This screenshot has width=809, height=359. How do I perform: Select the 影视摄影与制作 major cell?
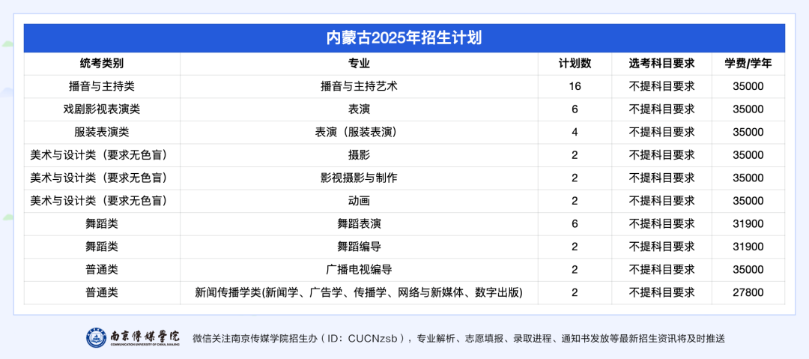pyautogui.click(x=359, y=178)
